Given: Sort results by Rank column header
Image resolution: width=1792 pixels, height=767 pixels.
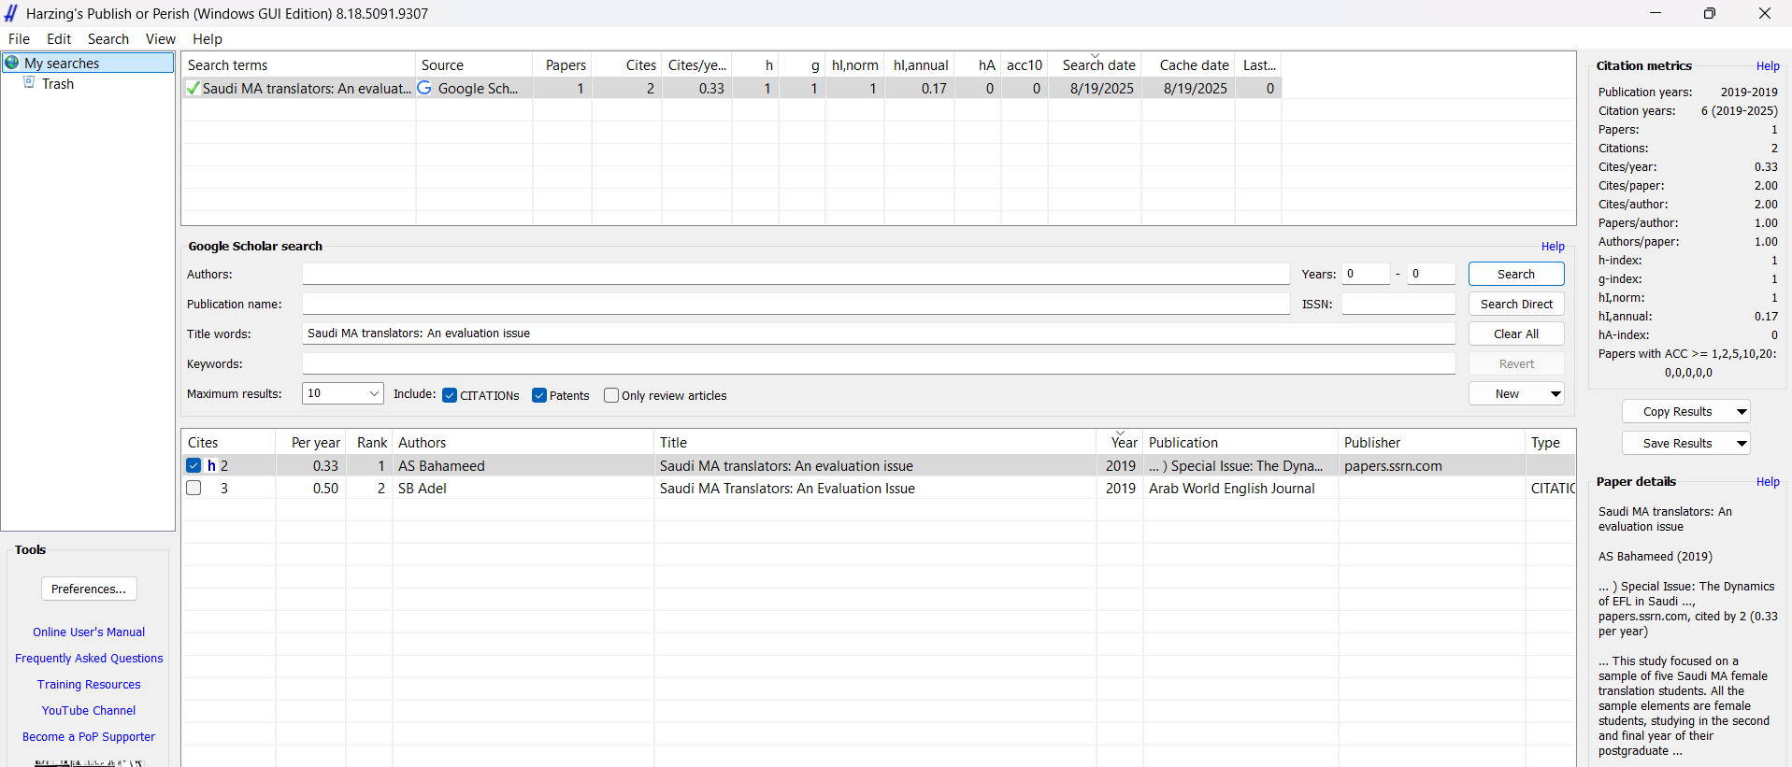Looking at the screenshot, I should [x=371, y=443].
